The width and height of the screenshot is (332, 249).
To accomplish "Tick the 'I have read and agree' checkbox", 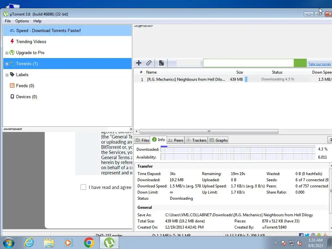I will click(83, 187).
